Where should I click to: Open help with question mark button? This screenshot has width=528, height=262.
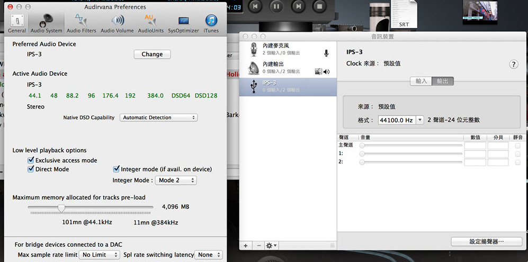pos(513,65)
